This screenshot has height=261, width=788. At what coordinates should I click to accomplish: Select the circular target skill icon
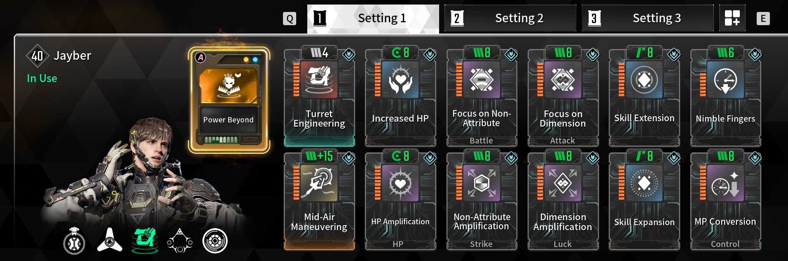(215, 241)
